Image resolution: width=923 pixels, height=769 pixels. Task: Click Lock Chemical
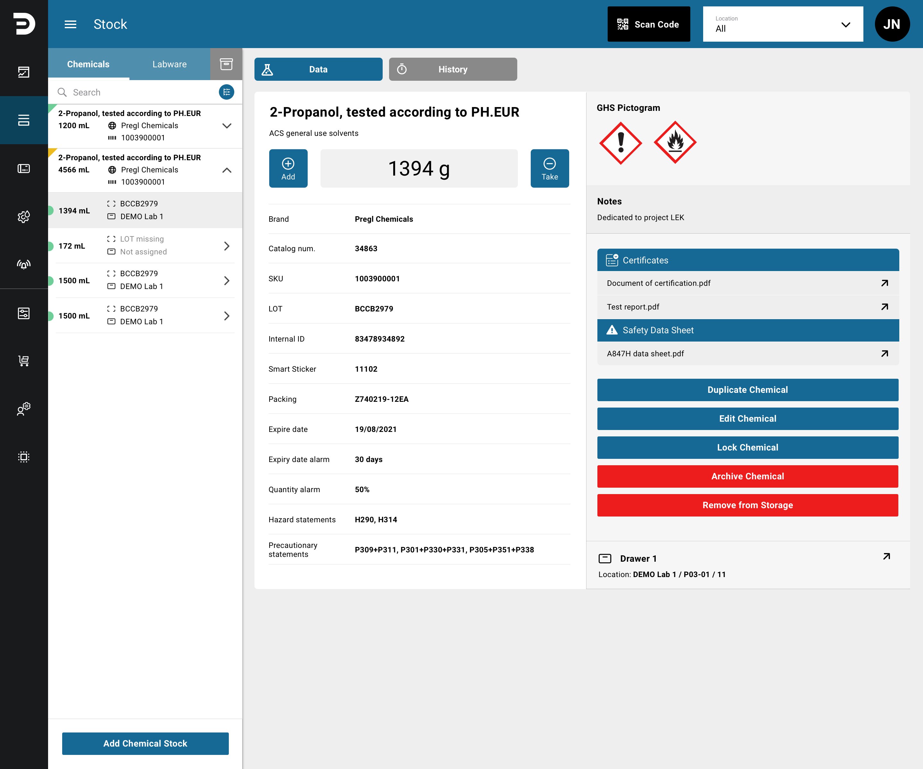(x=748, y=447)
